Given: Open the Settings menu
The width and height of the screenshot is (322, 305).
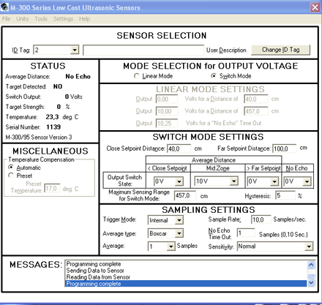Looking at the screenshot, I should [x=63, y=19].
